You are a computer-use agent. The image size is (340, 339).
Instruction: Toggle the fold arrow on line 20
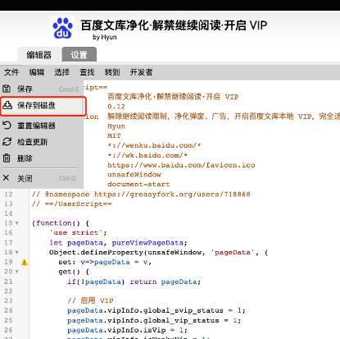17,272
